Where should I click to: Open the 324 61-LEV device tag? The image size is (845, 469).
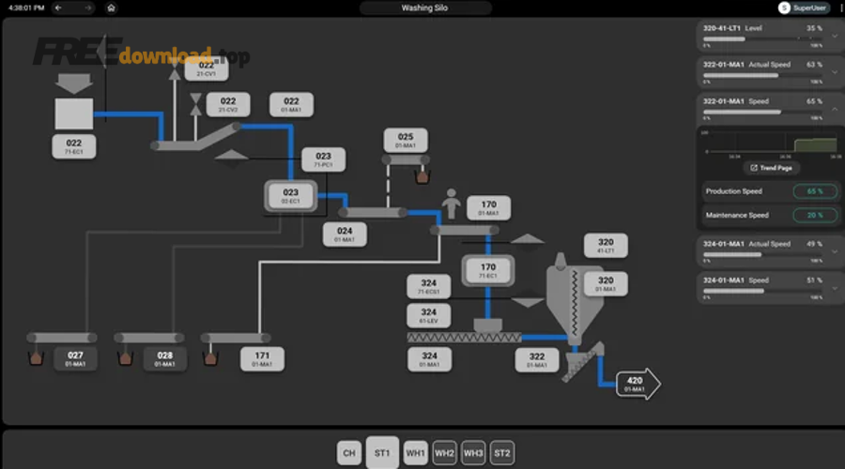(428, 315)
